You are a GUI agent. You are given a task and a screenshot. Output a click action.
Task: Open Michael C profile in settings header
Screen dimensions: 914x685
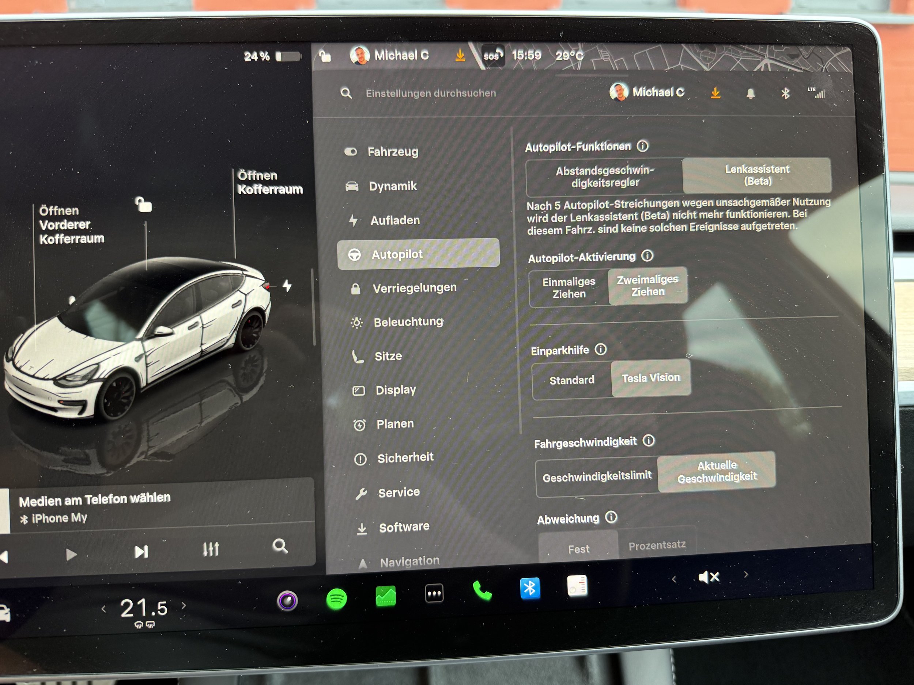pyautogui.click(x=647, y=92)
